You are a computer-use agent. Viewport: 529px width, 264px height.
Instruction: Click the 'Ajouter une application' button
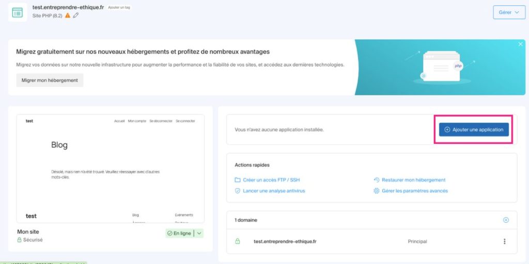[474, 129]
